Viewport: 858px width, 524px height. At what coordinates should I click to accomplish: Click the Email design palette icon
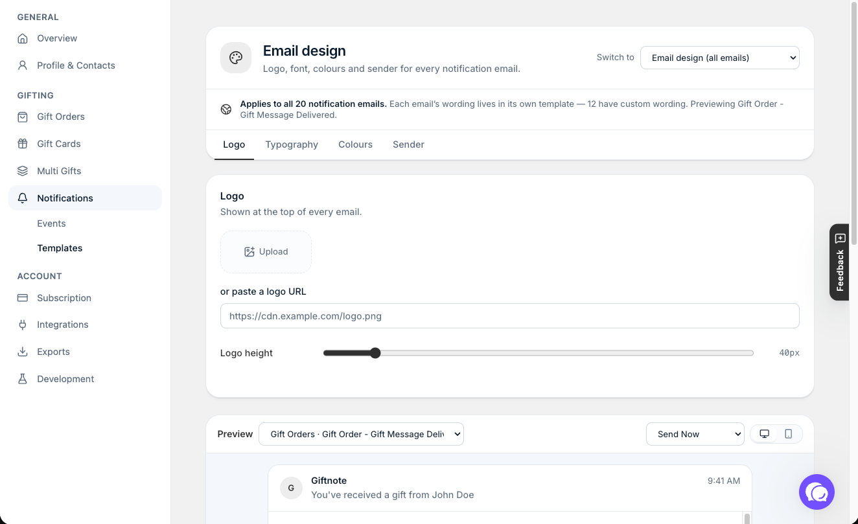236,58
